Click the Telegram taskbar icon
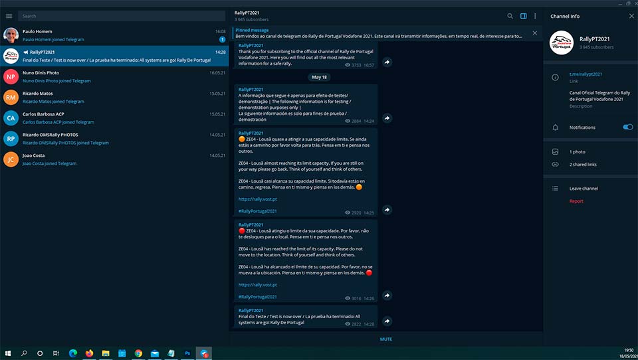Viewport: 638px width, 360px height. pos(204,353)
